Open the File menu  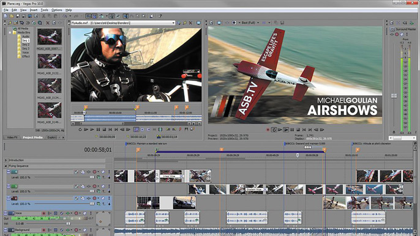[x=6, y=10]
